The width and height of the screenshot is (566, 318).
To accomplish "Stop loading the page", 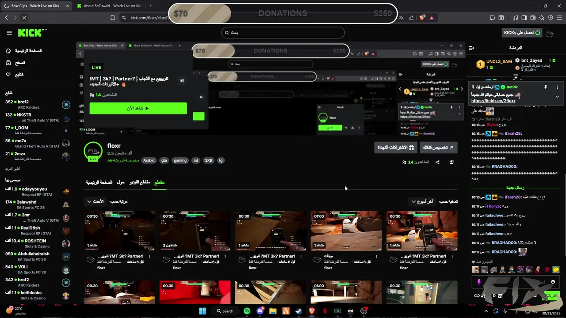I will point(24,18).
